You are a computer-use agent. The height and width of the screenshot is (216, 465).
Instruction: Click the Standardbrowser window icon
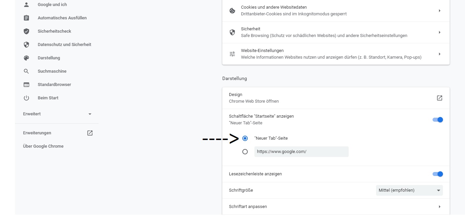pos(26,85)
